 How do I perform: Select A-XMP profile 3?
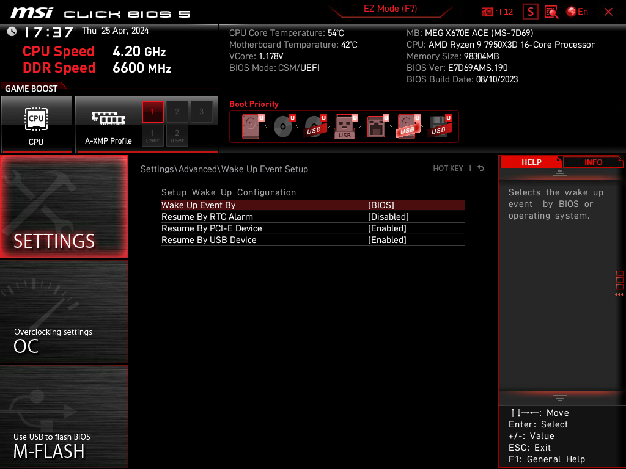point(202,112)
